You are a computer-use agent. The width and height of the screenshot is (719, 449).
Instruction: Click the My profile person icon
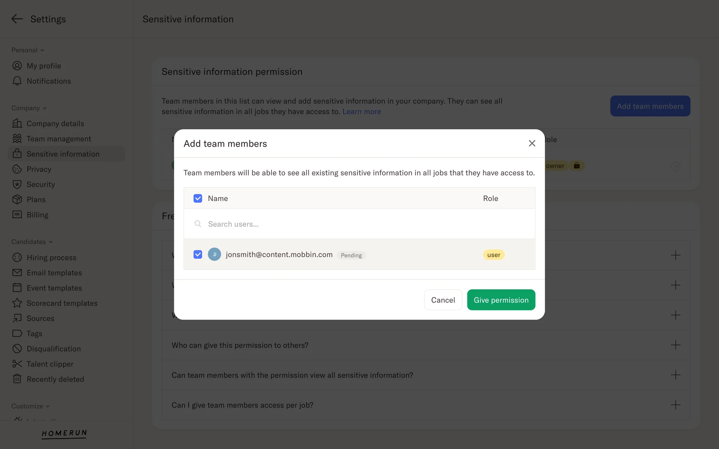click(x=17, y=66)
